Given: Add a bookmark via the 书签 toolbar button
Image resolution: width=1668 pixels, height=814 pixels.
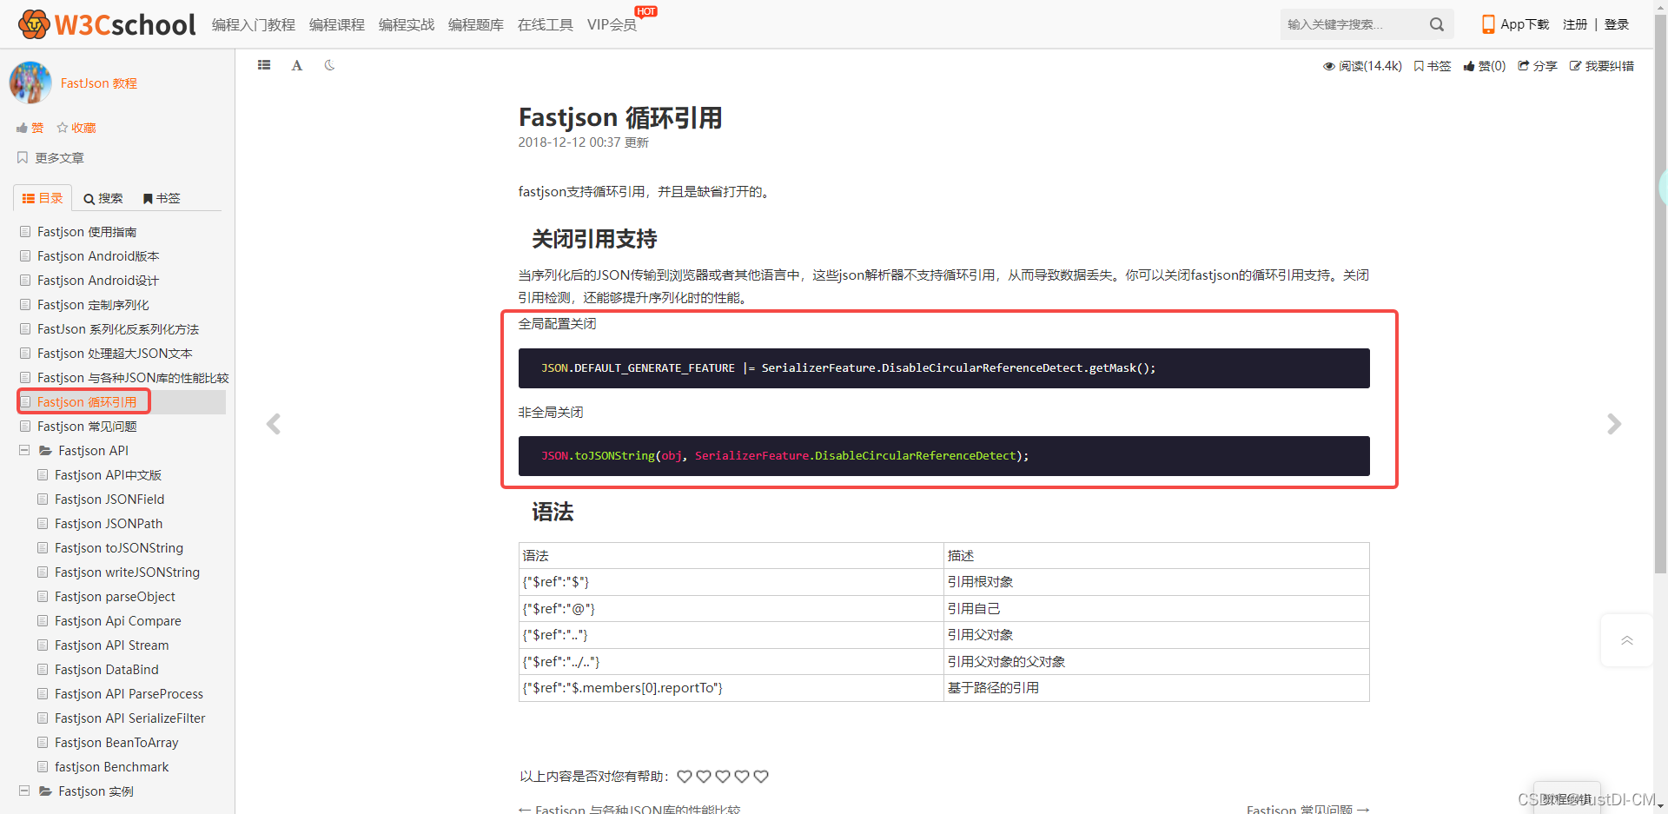Looking at the screenshot, I should pos(1433,66).
